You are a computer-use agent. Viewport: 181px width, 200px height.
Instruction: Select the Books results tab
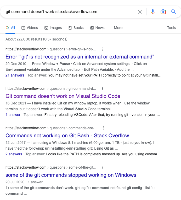(x=76, y=28)
